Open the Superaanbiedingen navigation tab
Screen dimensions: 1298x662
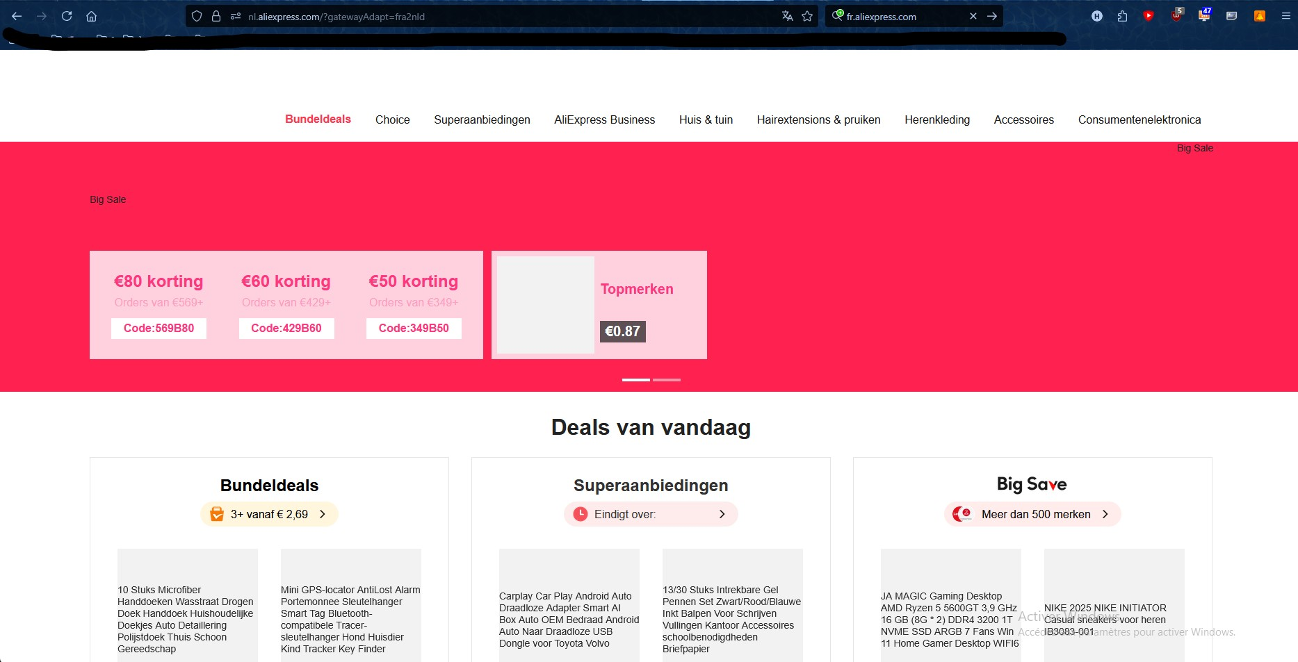point(482,119)
